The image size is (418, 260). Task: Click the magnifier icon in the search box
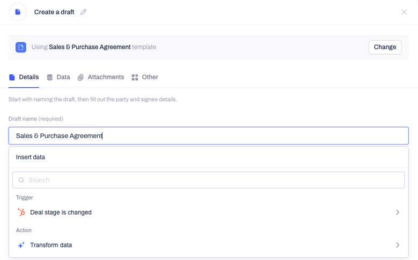[x=21, y=180]
